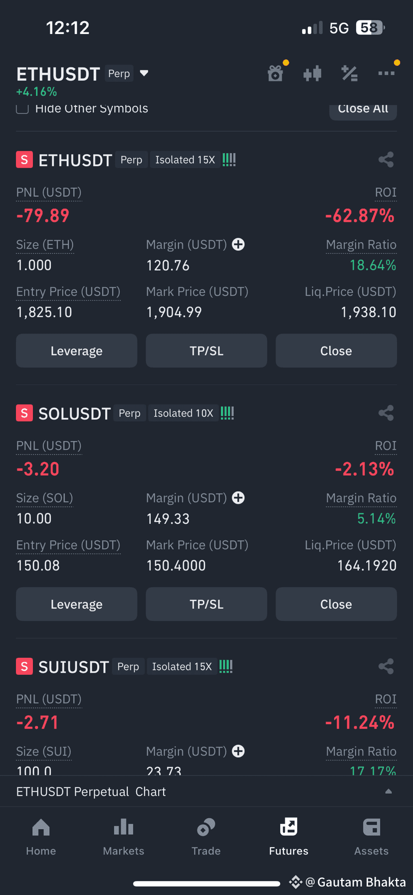The width and height of the screenshot is (413, 895).
Task: Add margin to ETHUSDT position
Action: point(238,244)
